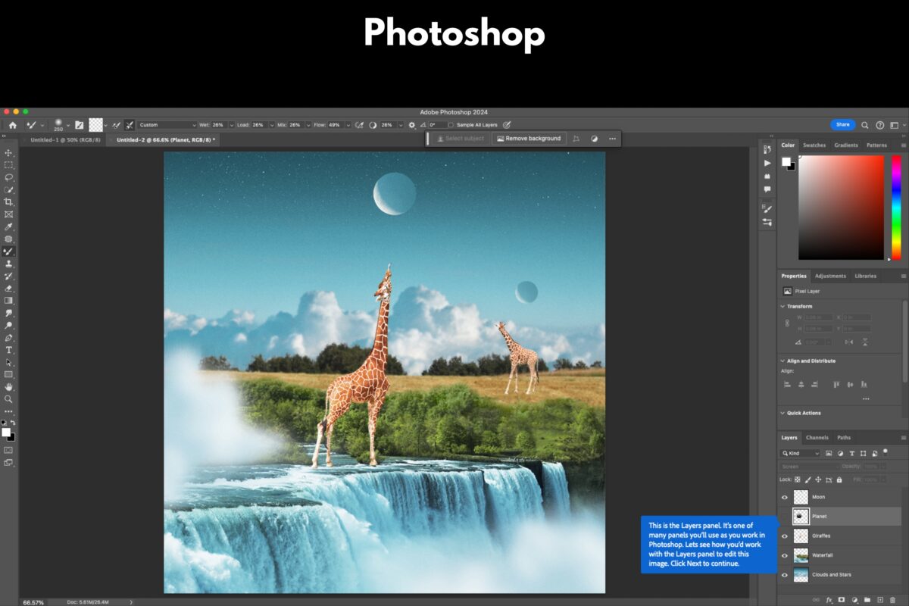This screenshot has height=606, width=909.
Task: Click the Remove background button
Action: pos(529,139)
